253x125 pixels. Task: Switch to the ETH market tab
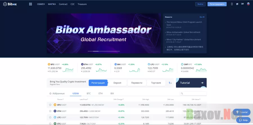pyautogui.click(x=101, y=93)
